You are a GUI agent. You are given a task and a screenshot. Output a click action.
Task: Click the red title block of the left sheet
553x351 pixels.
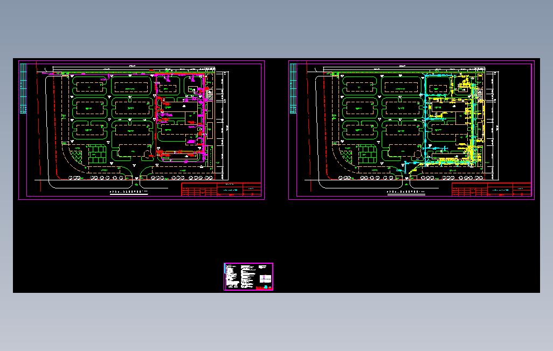click(x=221, y=189)
